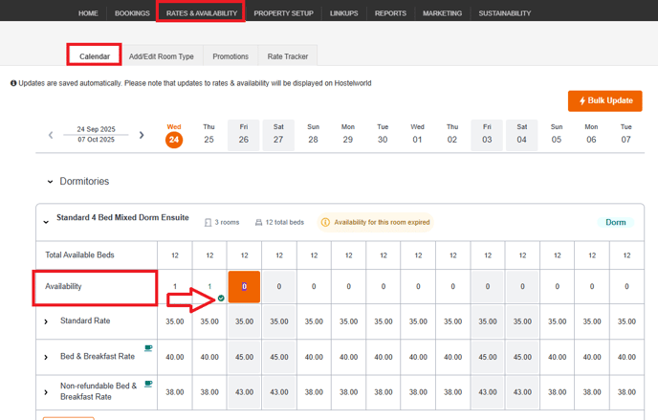
Task: Open the Rate Tracker tab
Action: click(x=288, y=56)
